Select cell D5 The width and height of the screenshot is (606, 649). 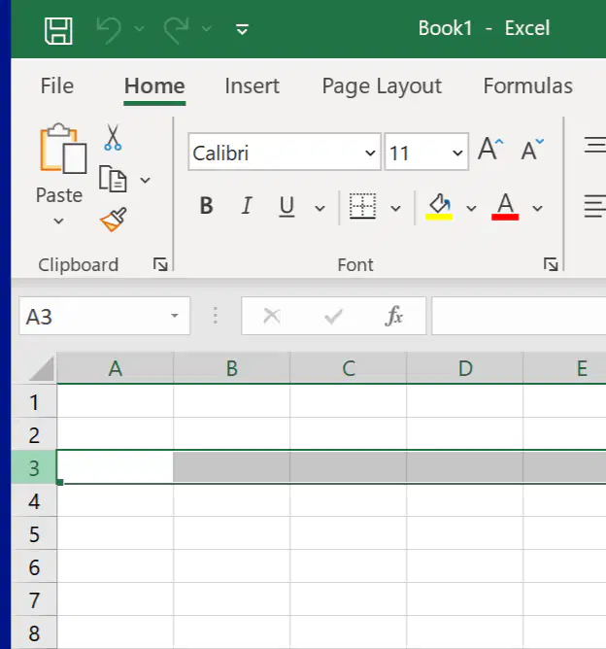(x=465, y=533)
